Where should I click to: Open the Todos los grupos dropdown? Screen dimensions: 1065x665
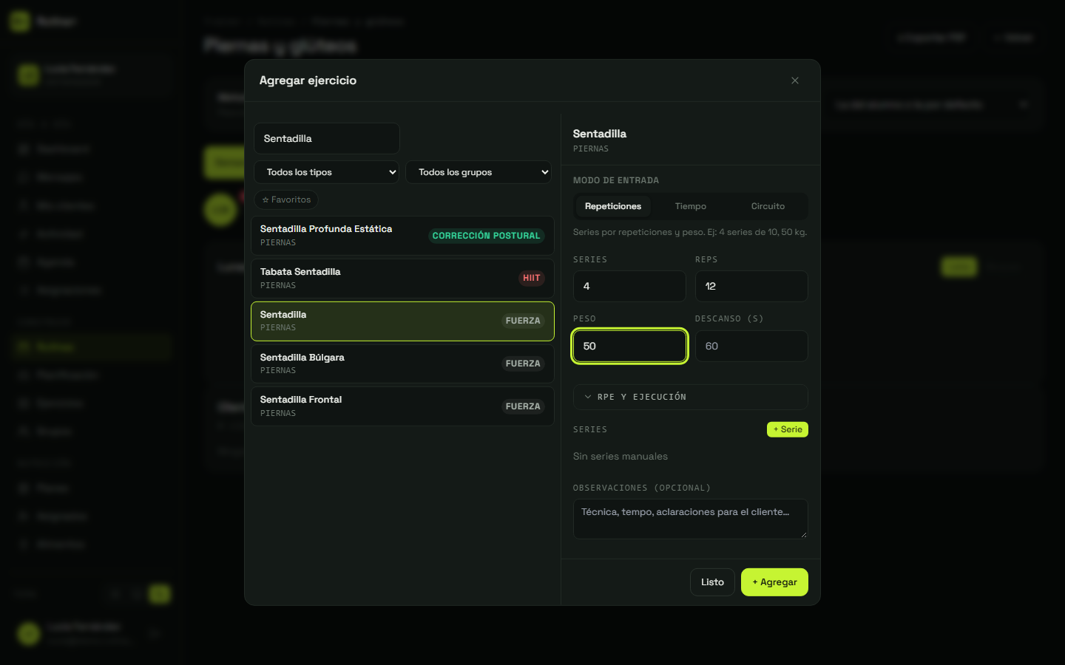(x=479, y=172)
